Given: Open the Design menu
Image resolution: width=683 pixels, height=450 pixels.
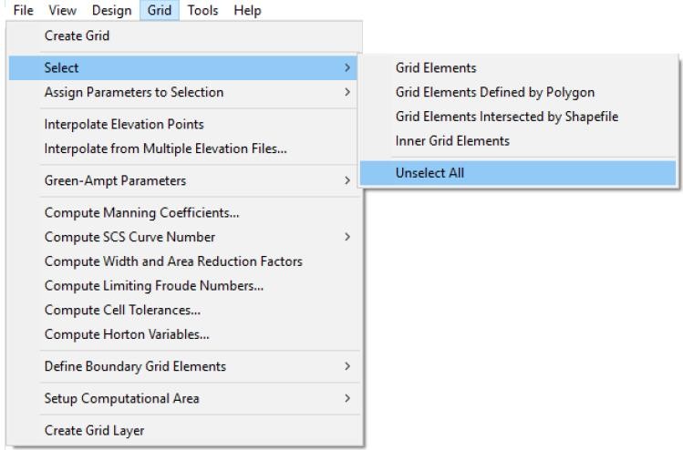Looking at the screenshot, I should click(x=110, y=11).
